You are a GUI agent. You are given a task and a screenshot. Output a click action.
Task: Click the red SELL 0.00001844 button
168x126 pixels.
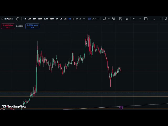pos(8,26)
